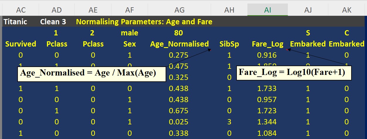Click the red comment indicator on Fare_Log

[x=287, y=50]
